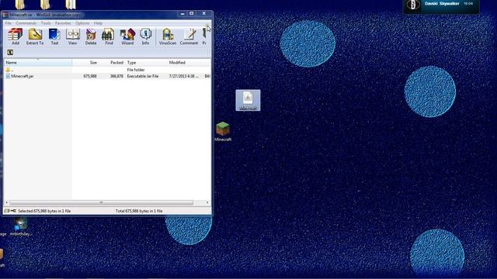Click the Skywalker notification at top right
This screenshot has width=497, height=279.
pos(441,6)
